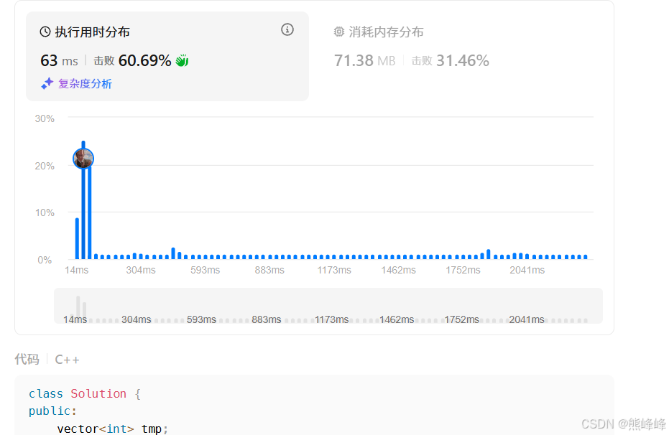Click the 2041ms axis label on chart
669x435 pixels.
[527, 270]
